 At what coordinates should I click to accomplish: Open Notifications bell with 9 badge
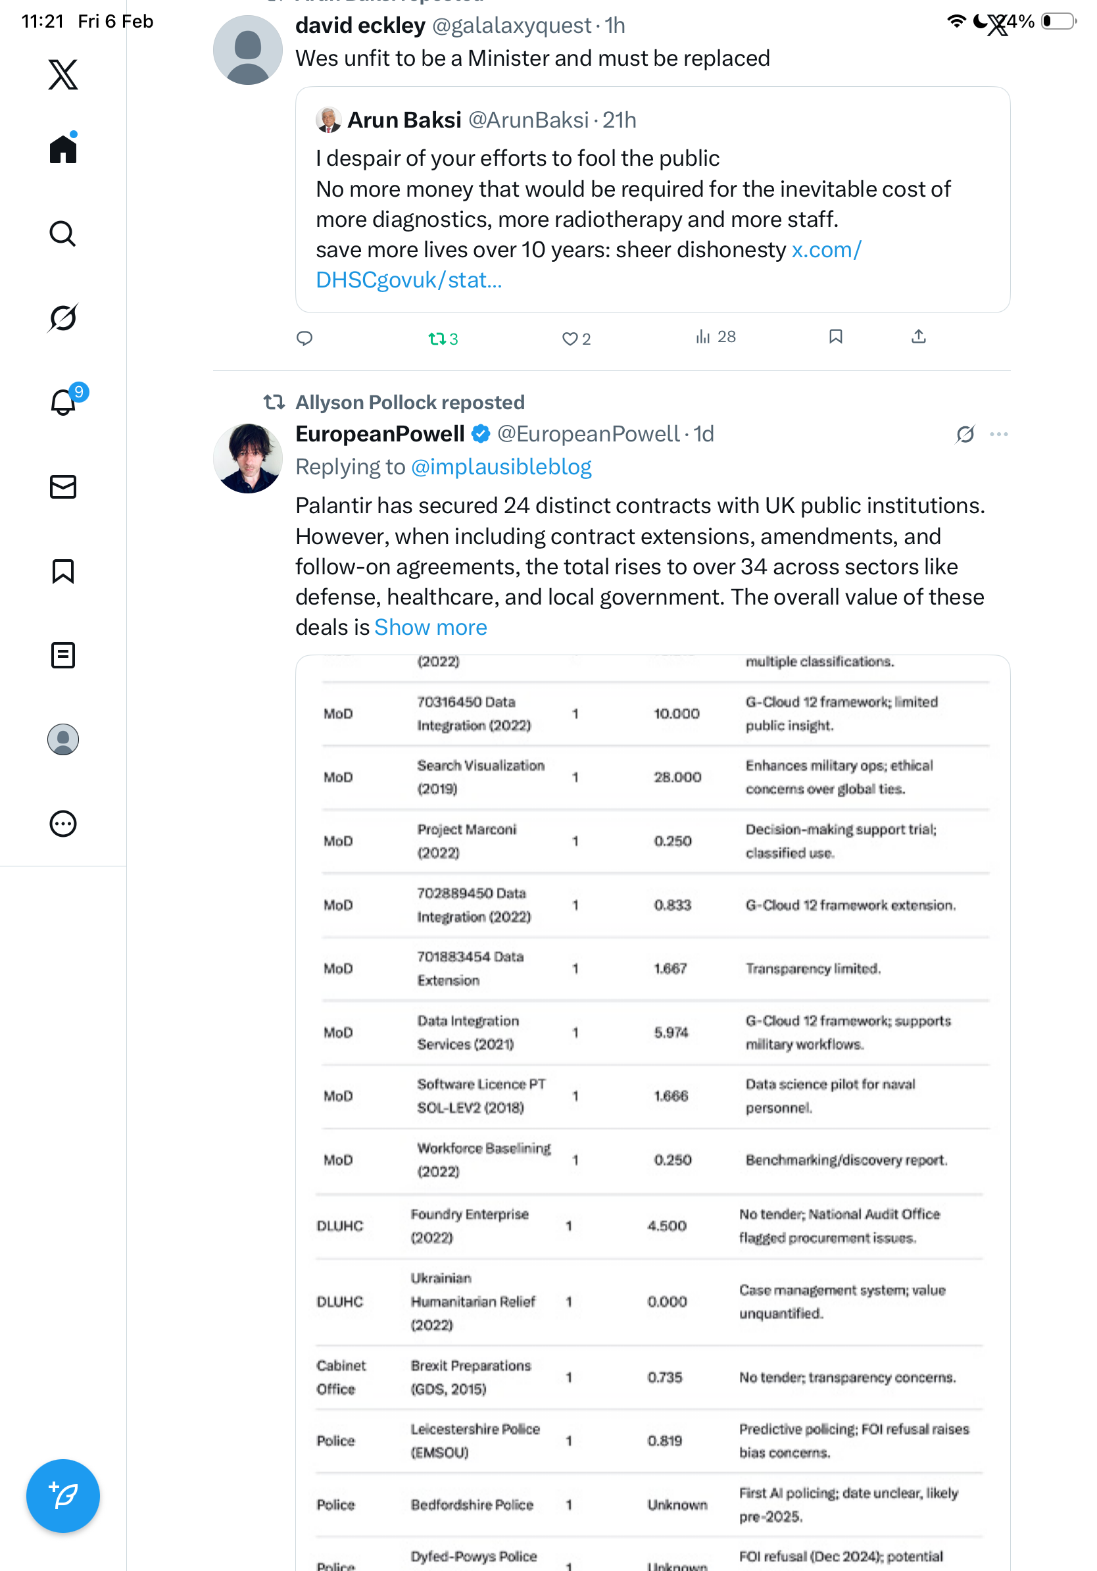[x=63, y=402]
